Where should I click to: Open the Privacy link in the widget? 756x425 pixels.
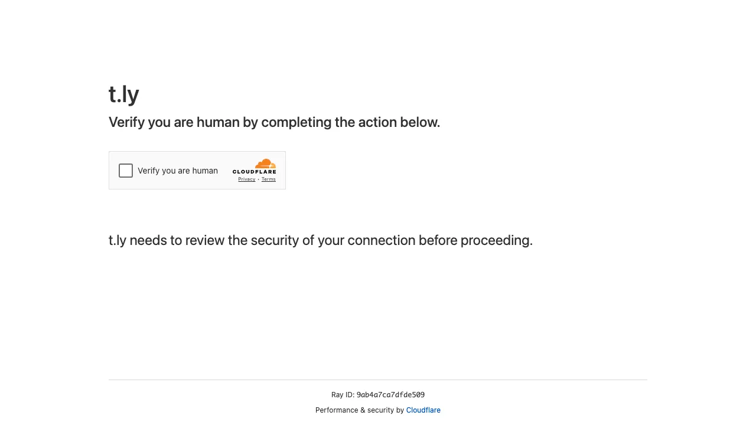[x=247, y=179]
